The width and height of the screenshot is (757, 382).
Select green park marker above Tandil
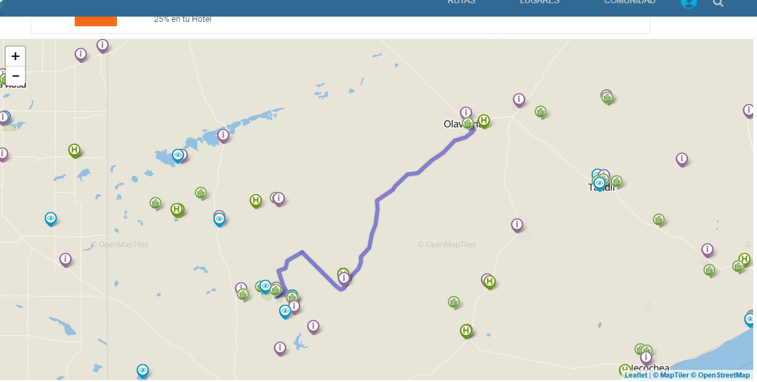608,98
